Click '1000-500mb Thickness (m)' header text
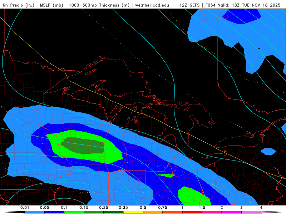The height and width of the screenshot is (214, 286). point(99,5)
